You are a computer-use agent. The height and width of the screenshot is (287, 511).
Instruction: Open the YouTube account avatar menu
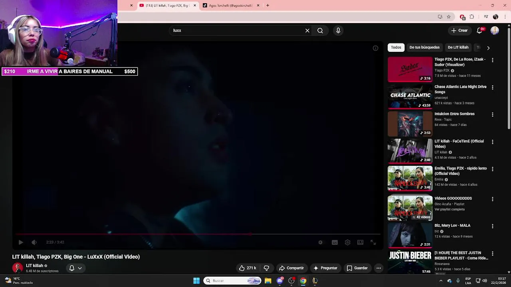[495, 30]
